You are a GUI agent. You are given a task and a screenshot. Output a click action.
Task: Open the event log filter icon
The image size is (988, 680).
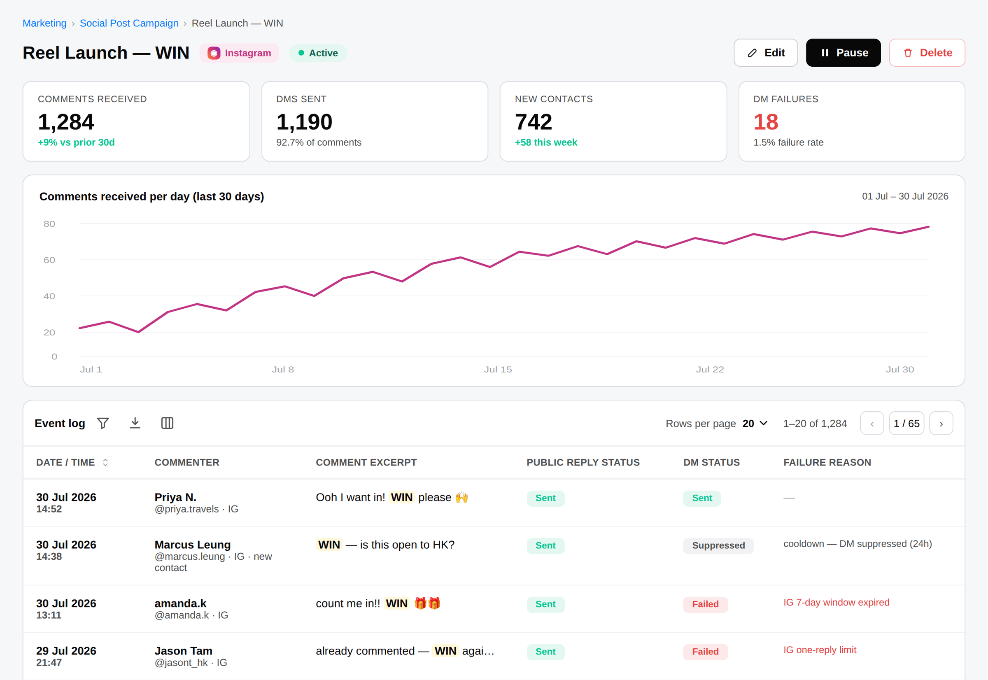pyautogui.click(x=103, y=423)
